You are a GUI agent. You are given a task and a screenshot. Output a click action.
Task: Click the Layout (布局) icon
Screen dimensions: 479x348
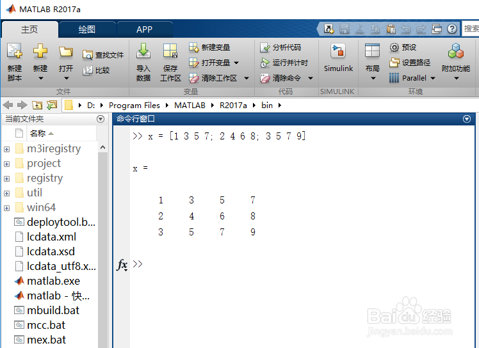[373, 51]
